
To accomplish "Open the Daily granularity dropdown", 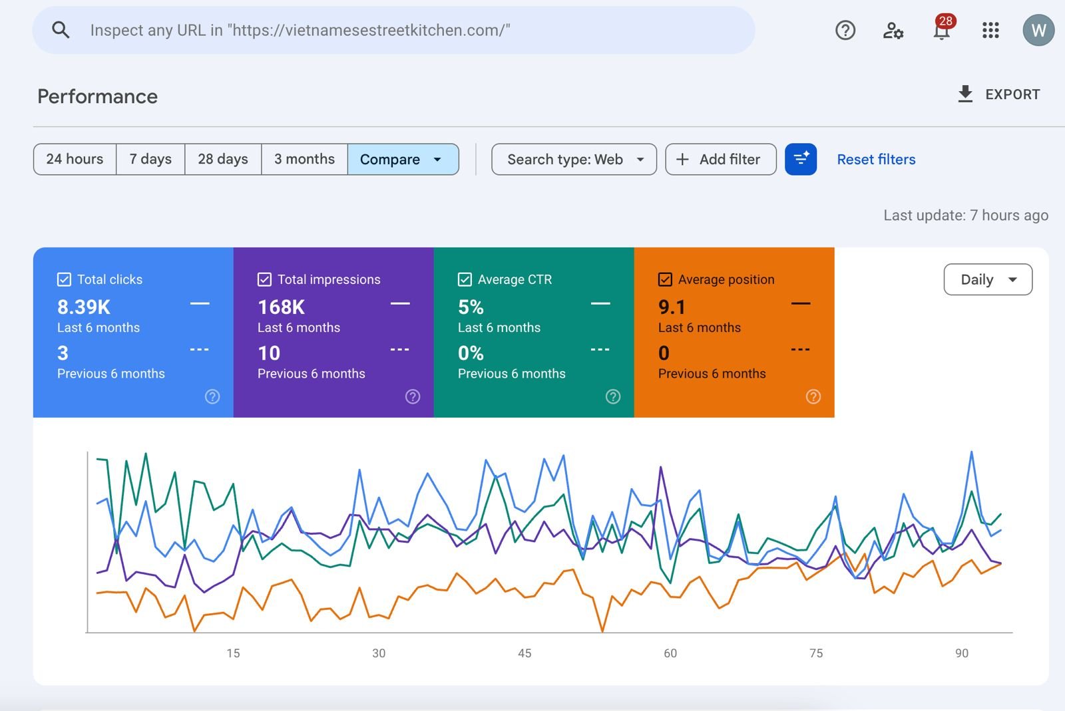I will point(988,279).
